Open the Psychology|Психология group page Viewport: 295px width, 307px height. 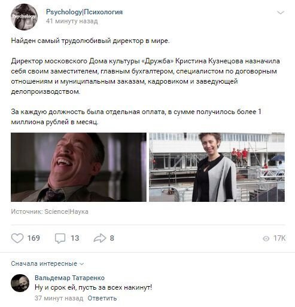[x=84, y=12]
